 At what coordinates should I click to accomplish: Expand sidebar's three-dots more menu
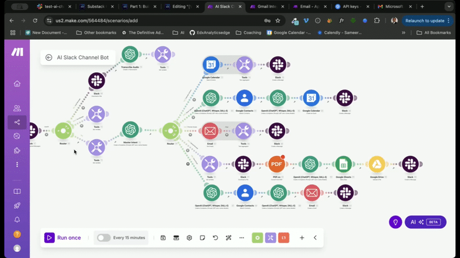tap(17, 165)
